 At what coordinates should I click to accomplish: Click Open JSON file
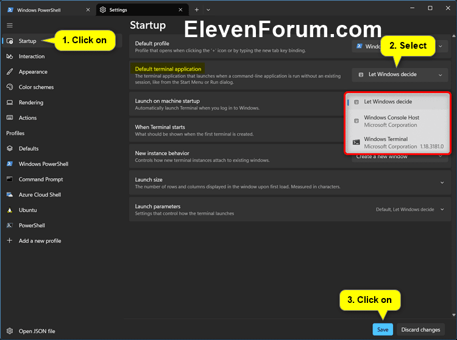pyautogui.click(x=62, y=331)
